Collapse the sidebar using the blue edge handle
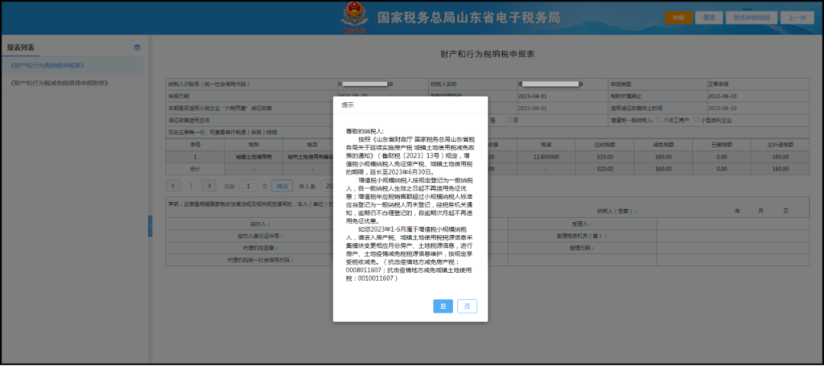824x366 pixels. point(150,226)
